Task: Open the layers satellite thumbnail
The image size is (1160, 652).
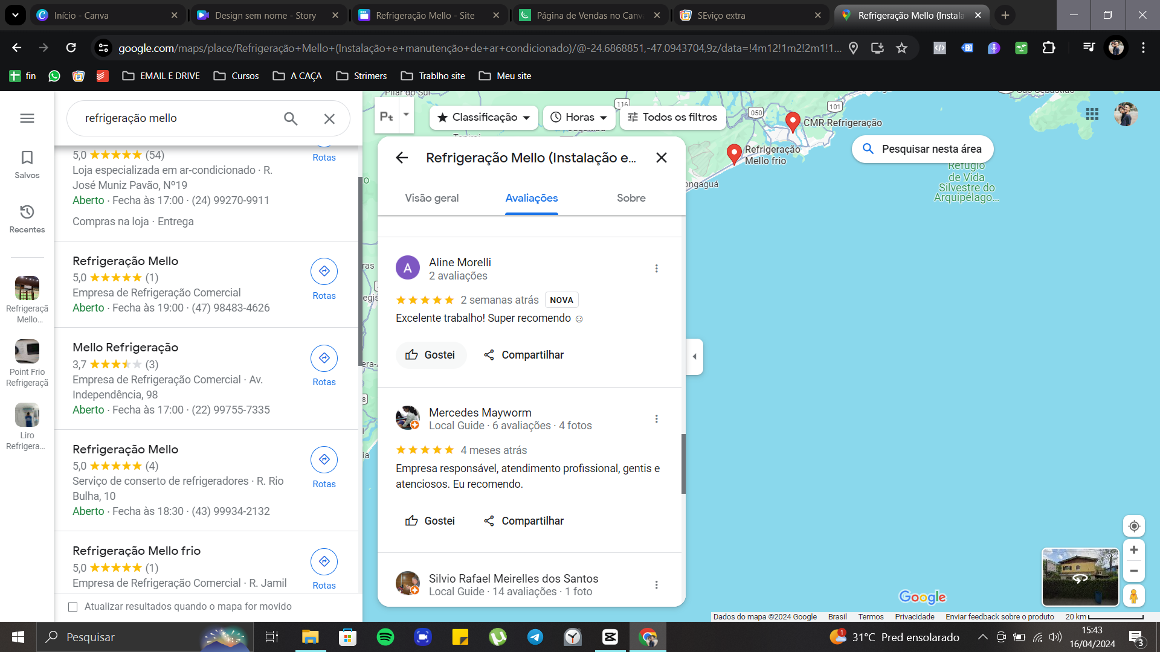Action: point(1080,577)
